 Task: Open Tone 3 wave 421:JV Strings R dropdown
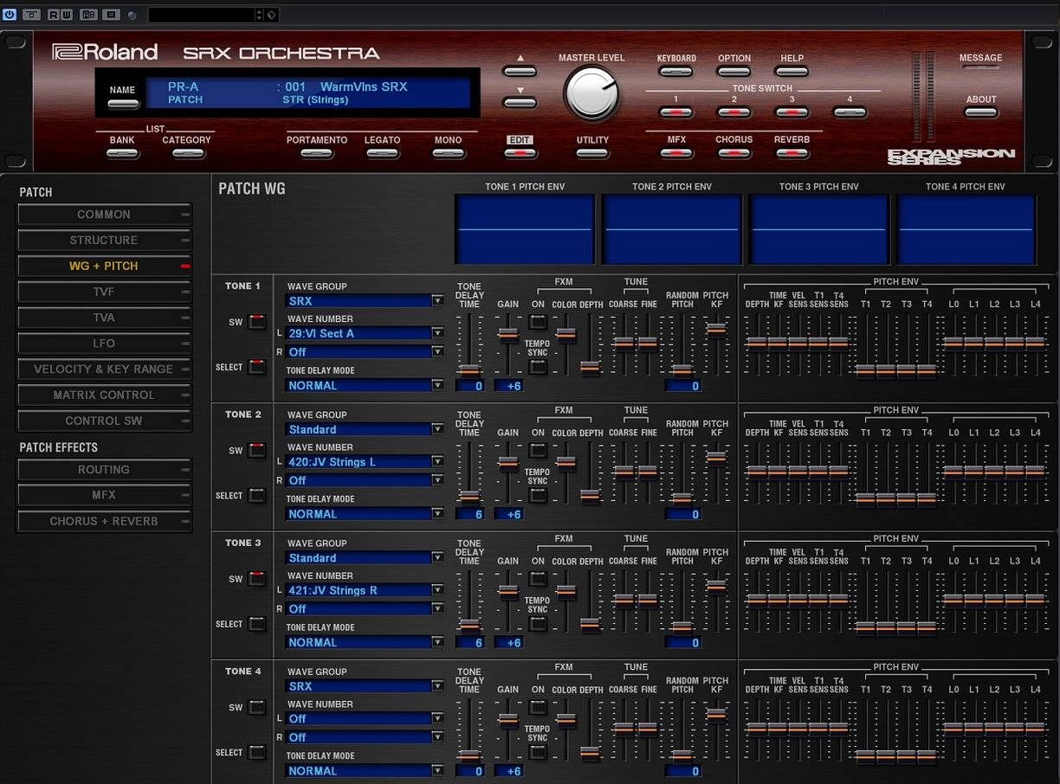(365, 590)
